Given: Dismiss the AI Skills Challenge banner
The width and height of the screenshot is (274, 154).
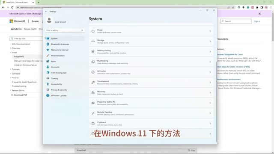Looking at the screenshot, I should point(260,14).
